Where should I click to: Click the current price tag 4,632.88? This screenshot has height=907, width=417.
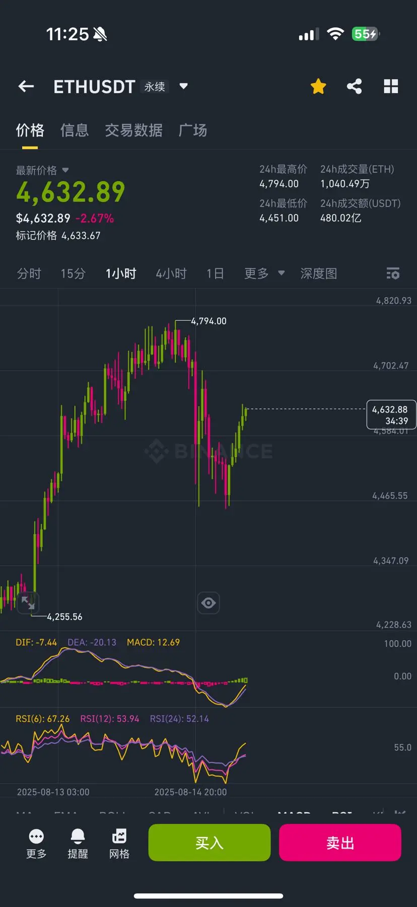tap(391, 415)
